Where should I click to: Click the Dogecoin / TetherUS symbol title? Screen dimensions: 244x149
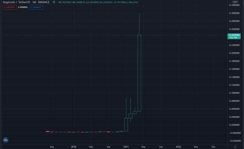(17, 2)
